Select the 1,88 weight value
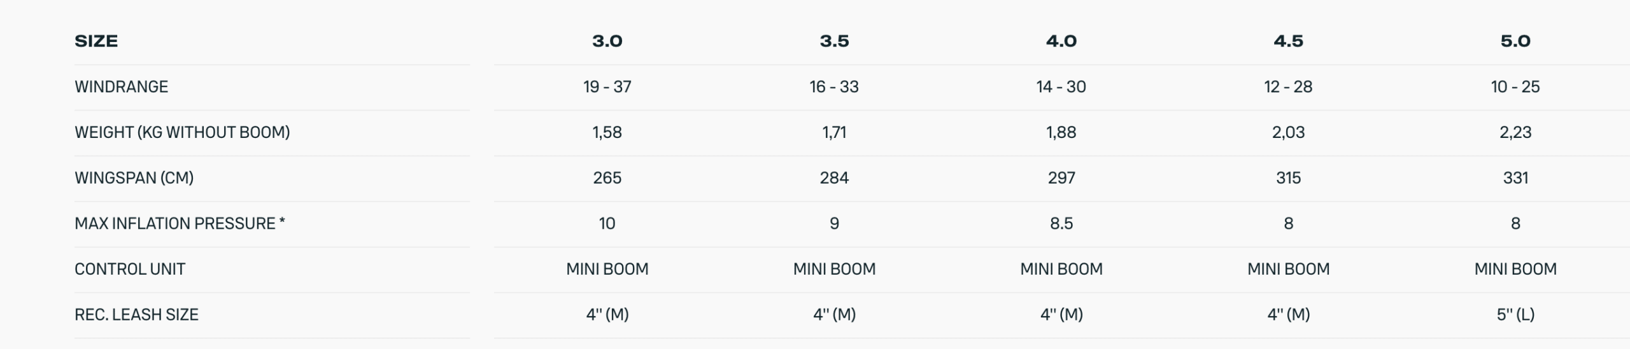 pyautogui.click(x=1061, y=132)
